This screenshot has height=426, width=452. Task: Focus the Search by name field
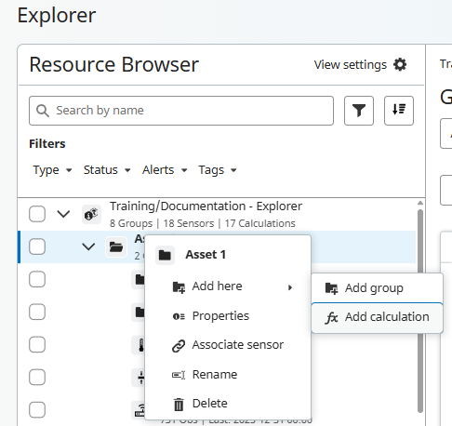[181, 111]
